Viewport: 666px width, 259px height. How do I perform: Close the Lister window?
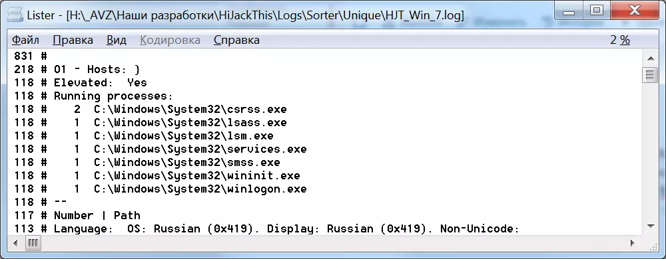(634, 11)
